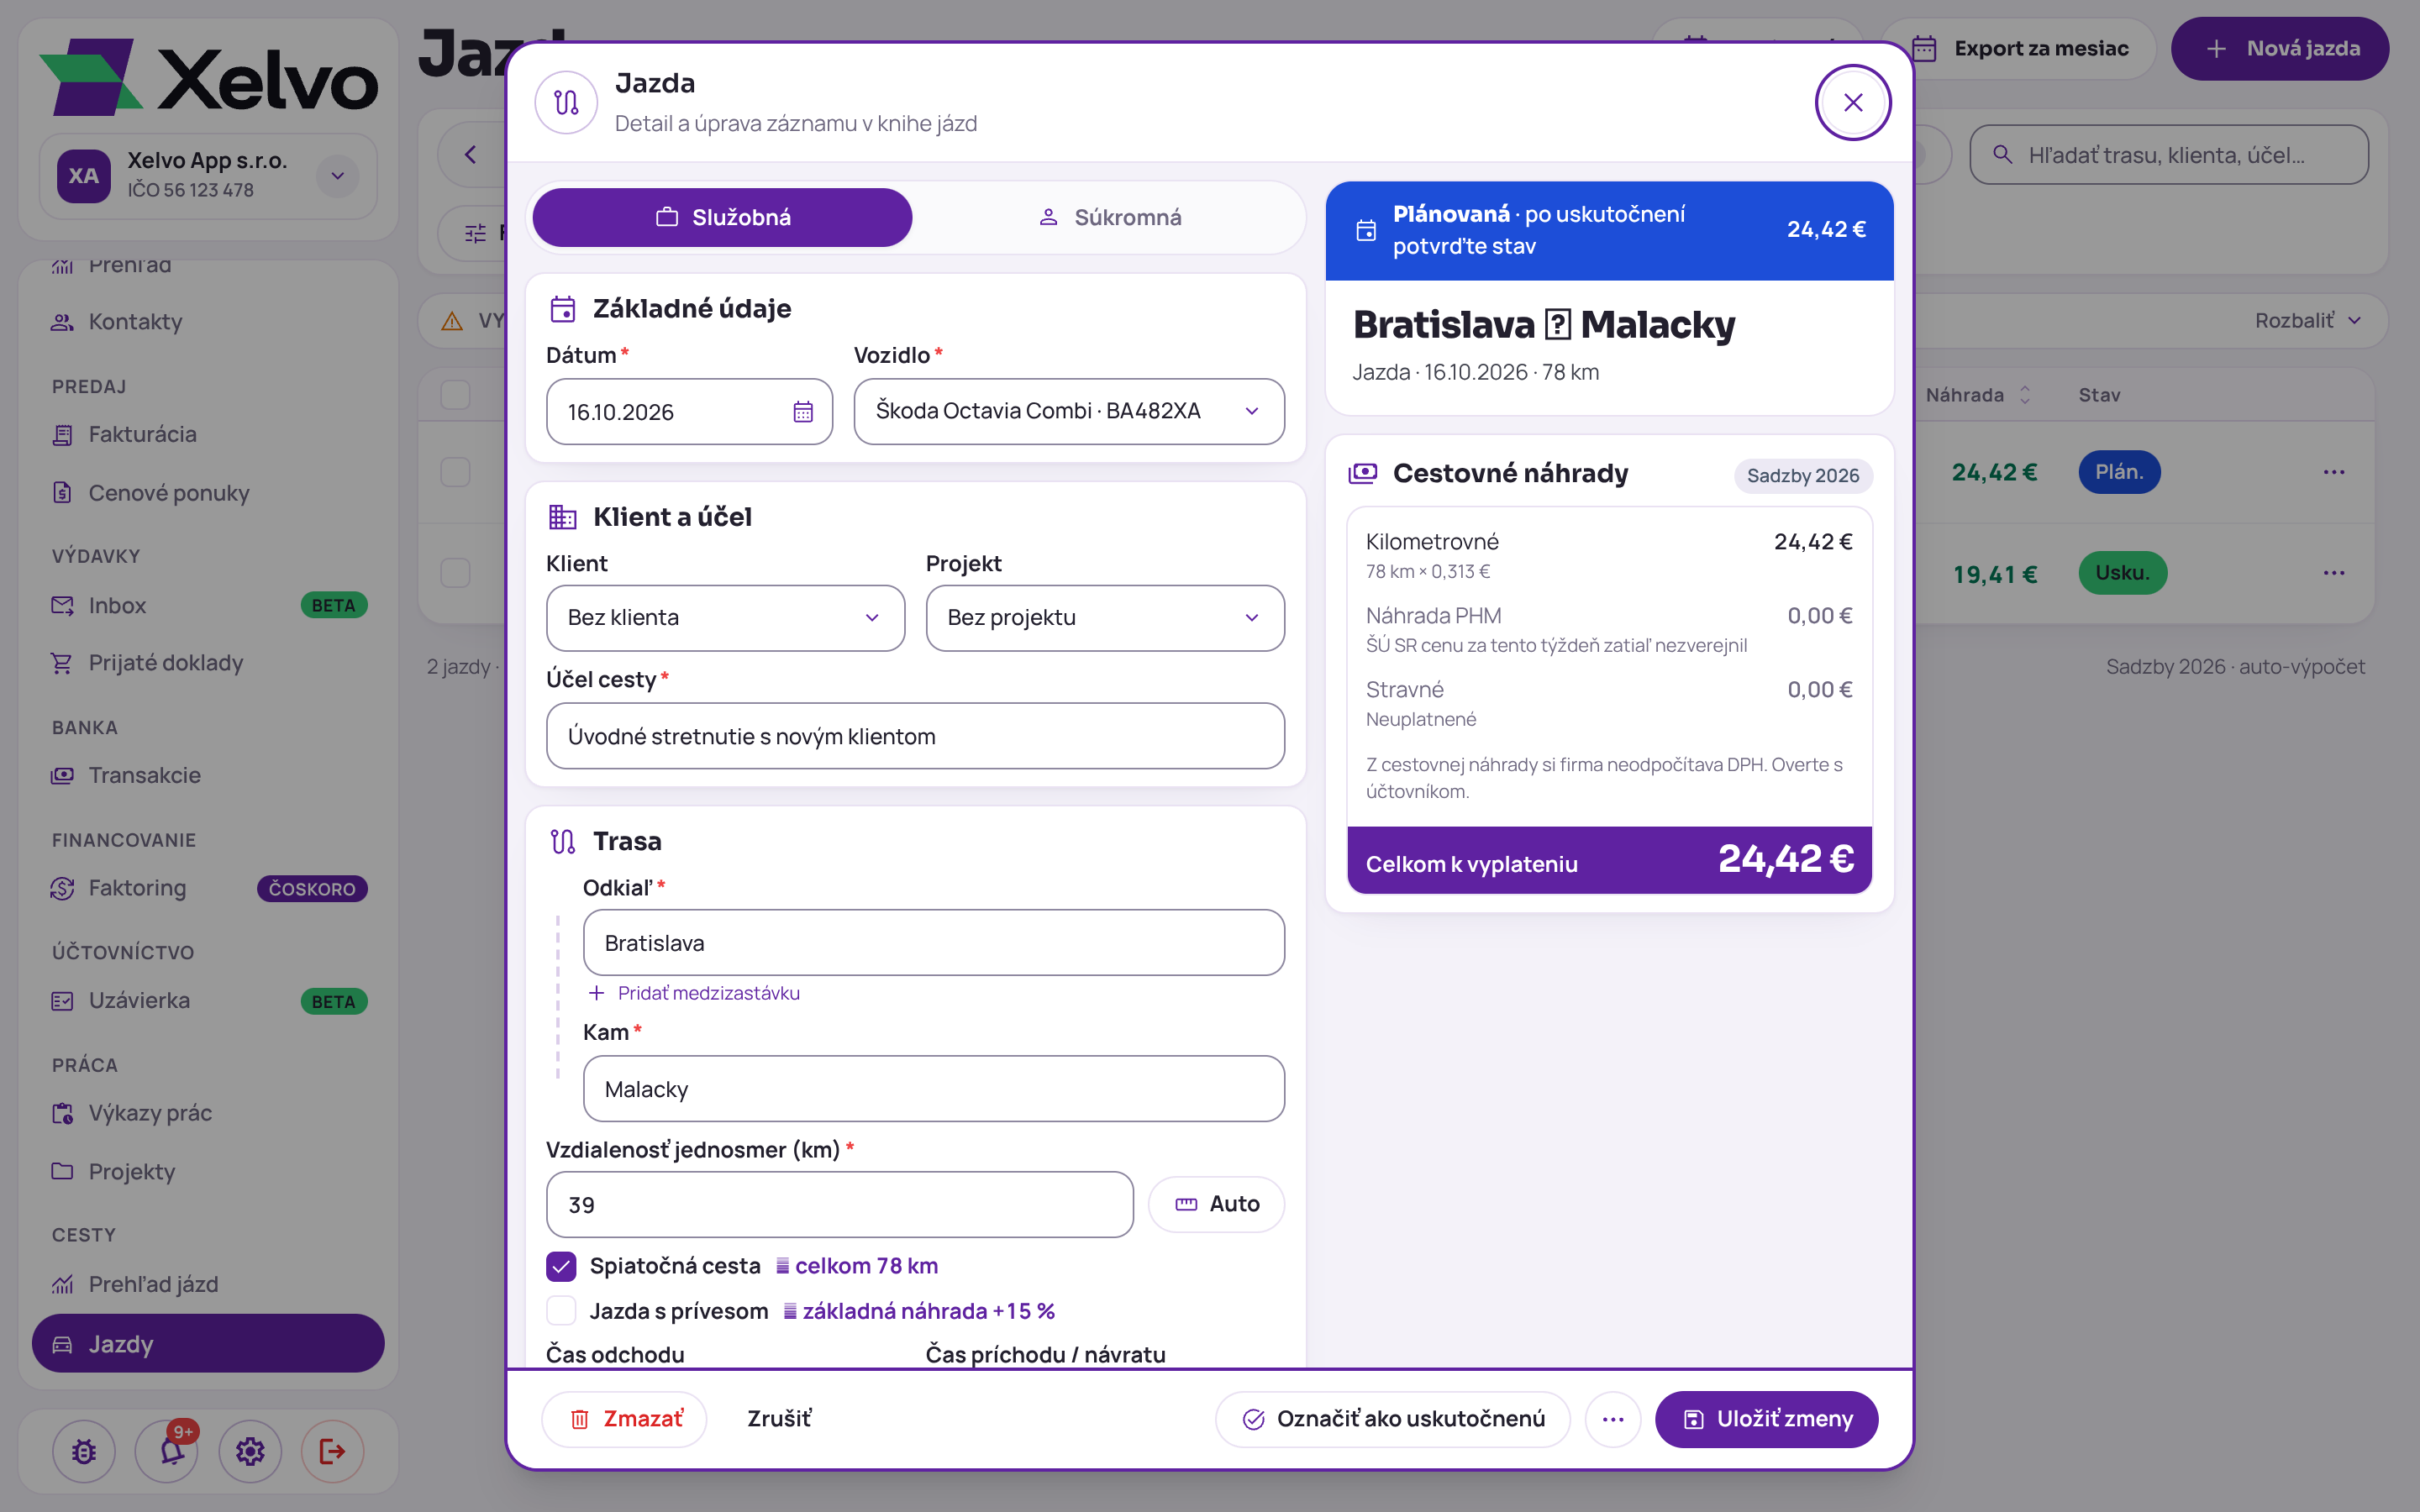Click the back arrow behind the dialog
The image size is (2420, 1512).
coord(470,155)
